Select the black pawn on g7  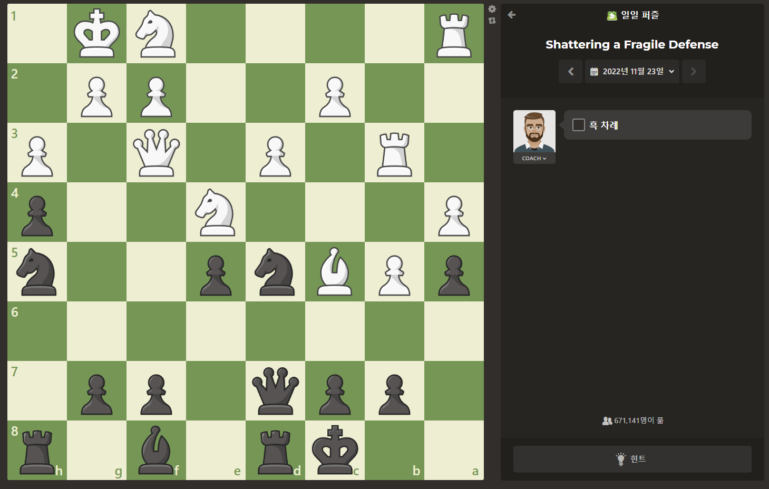[x=97, y=395]
